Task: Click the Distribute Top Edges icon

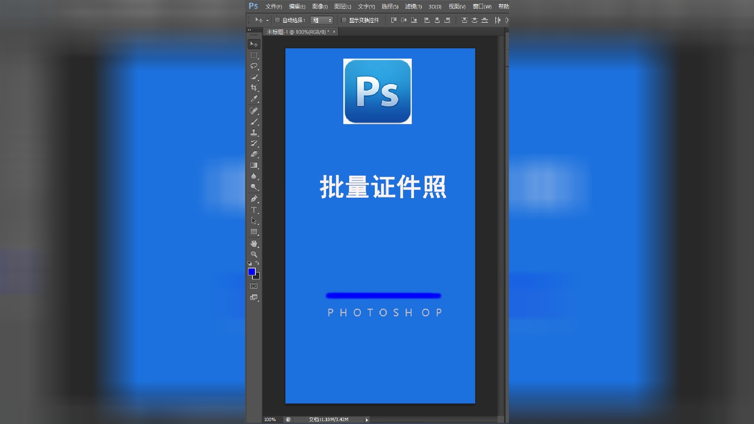Action: (464, 20)
